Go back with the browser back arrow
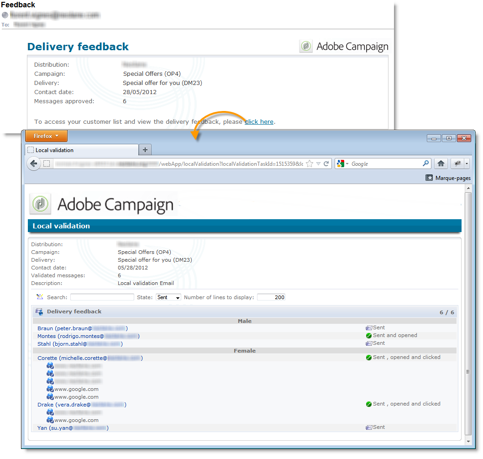This screenshot has height=459, width=483. coord(34,164)
